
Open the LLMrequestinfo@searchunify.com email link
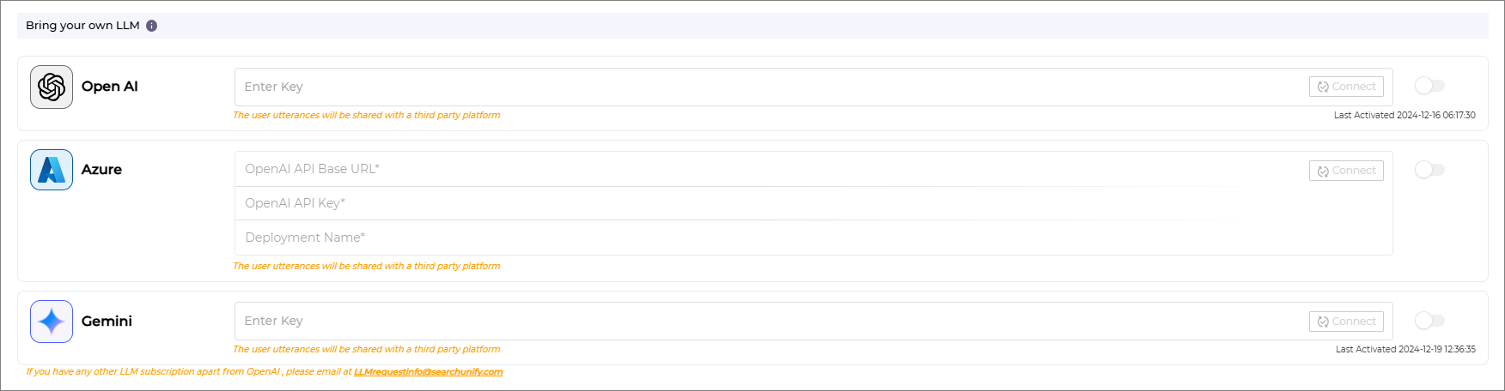pos(428,372)
